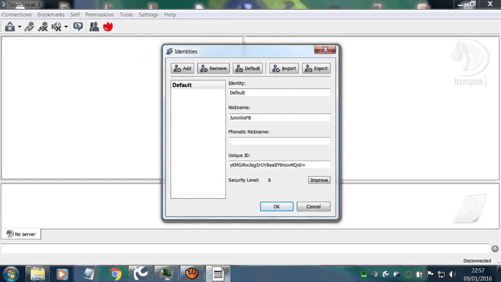Click the Improve security level button
The image size is (501, 282).
tap(319, 180)
